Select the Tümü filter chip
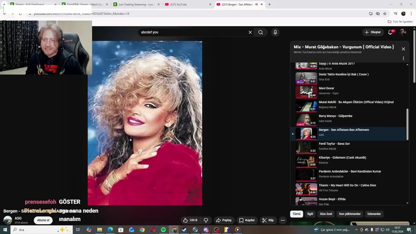The image size is (416, 234). click(x=296, y=214)
